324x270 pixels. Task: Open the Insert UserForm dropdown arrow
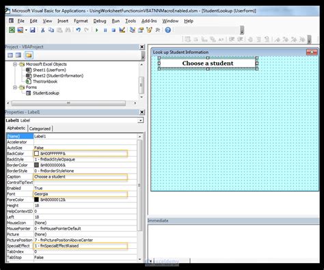pyautogui.click(x=26, y=30)
